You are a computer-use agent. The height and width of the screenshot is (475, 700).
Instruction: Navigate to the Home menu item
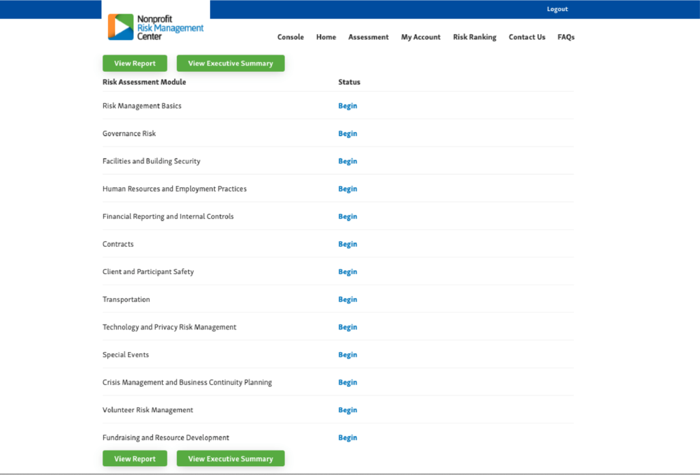(326, 37)
